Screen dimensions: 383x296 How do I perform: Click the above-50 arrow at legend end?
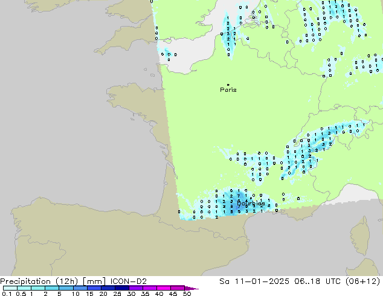click(191, 288)
